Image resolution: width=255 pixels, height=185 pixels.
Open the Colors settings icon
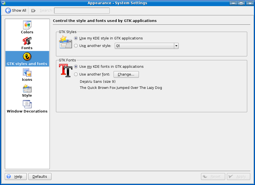pos(27,25)
